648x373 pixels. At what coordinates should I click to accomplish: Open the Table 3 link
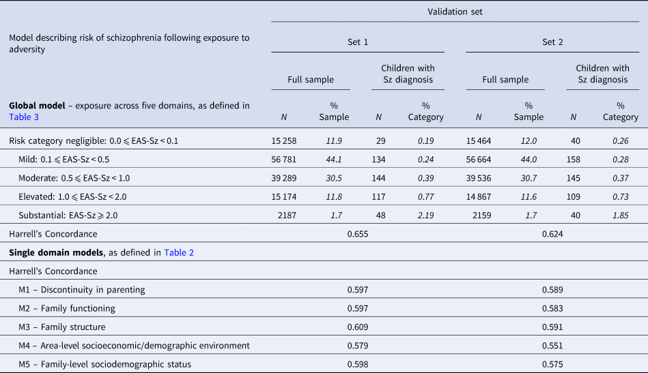(25, 117)
